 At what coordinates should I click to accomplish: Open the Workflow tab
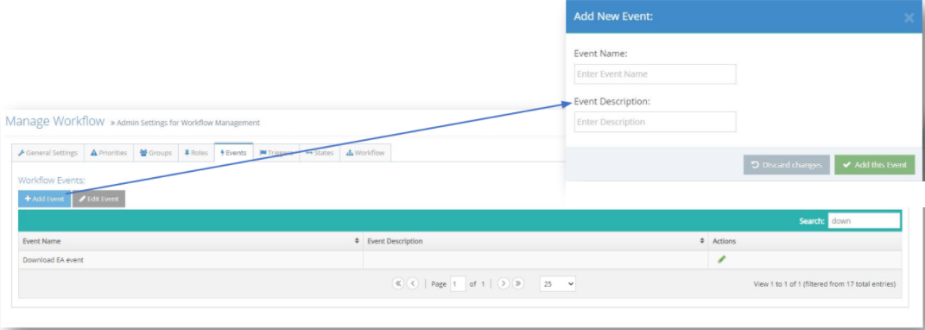coord(365,153)
